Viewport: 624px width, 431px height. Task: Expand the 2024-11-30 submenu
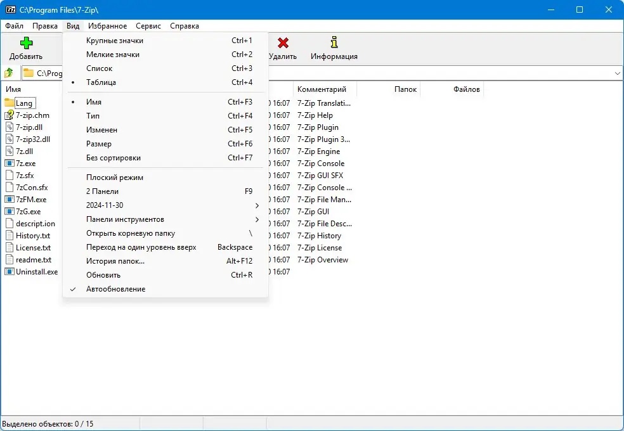165,205
